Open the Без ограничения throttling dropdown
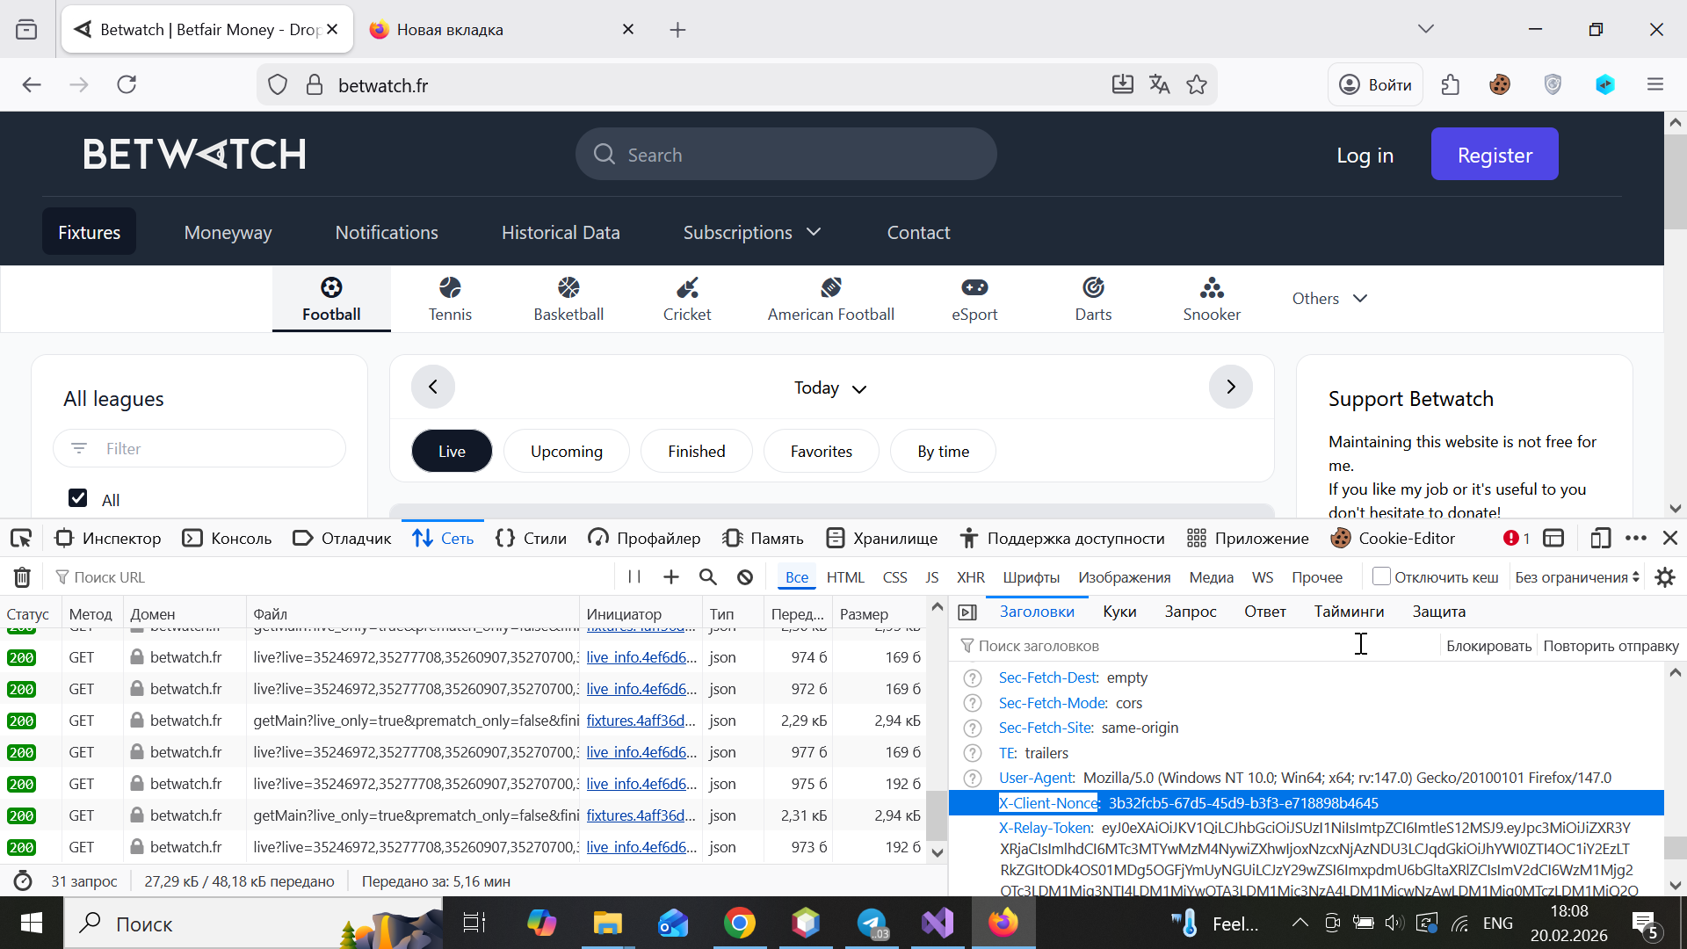 click(1576, 577)
